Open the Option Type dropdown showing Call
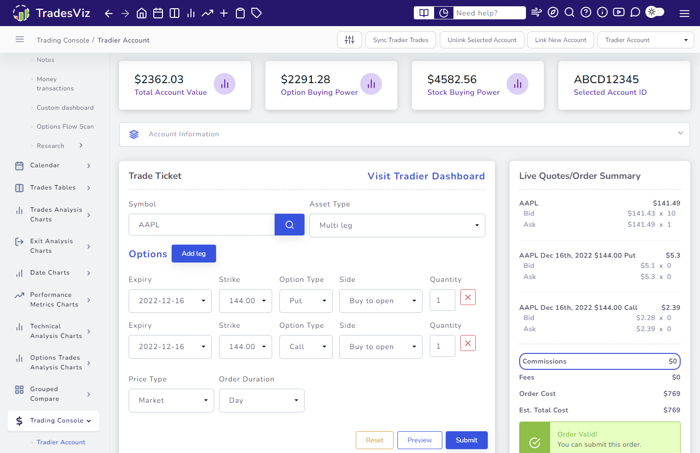Image resolution: width=700 pixels, height=453 pixels. pos(306,347)
